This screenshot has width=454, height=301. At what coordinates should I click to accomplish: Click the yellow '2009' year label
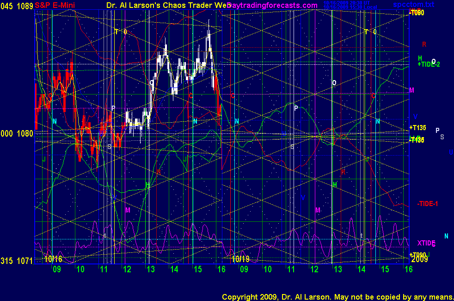click(x=419, y=259)
